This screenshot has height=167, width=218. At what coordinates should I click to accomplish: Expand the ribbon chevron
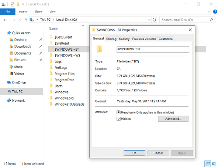point(209,11)
